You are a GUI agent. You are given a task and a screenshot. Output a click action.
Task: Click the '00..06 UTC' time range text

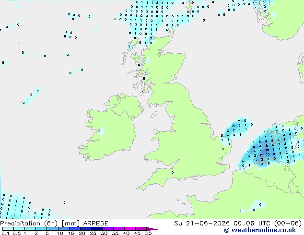(252, 223)
